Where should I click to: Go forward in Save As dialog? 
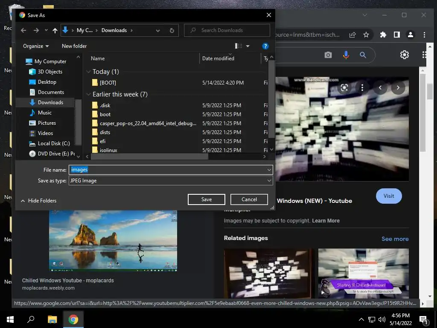pyautogui.click(x=36, y=30)
